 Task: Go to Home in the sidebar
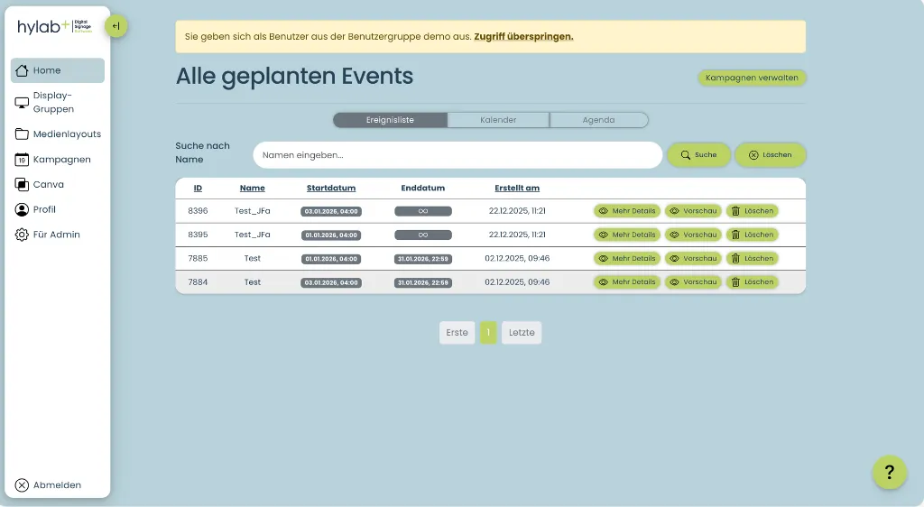(57, 70)
